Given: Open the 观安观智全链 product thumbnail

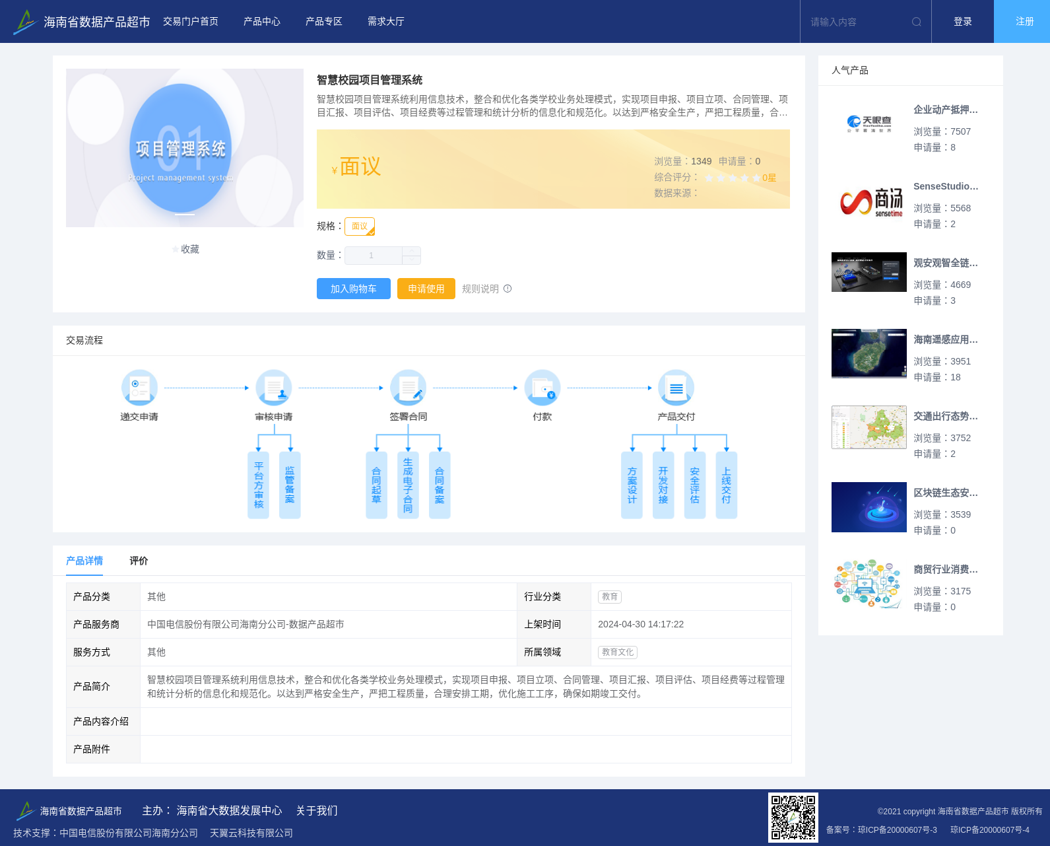Looking at the screenshot, I should 869,272.
